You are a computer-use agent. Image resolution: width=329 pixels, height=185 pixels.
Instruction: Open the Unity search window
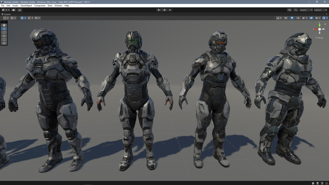pos(296,10)
